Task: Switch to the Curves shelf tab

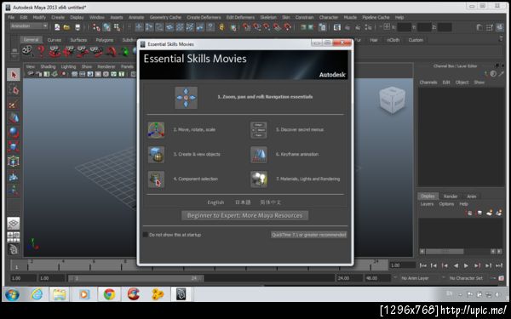Action: point(55,40)
